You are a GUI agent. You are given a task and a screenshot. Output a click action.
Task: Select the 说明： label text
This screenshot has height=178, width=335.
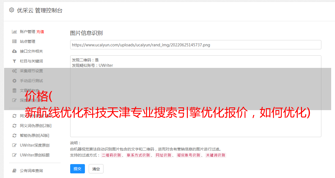click(76, 143)
